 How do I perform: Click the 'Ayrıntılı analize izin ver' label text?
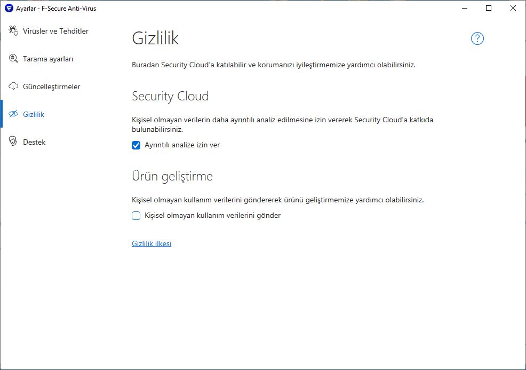click(x=182, y=145)
